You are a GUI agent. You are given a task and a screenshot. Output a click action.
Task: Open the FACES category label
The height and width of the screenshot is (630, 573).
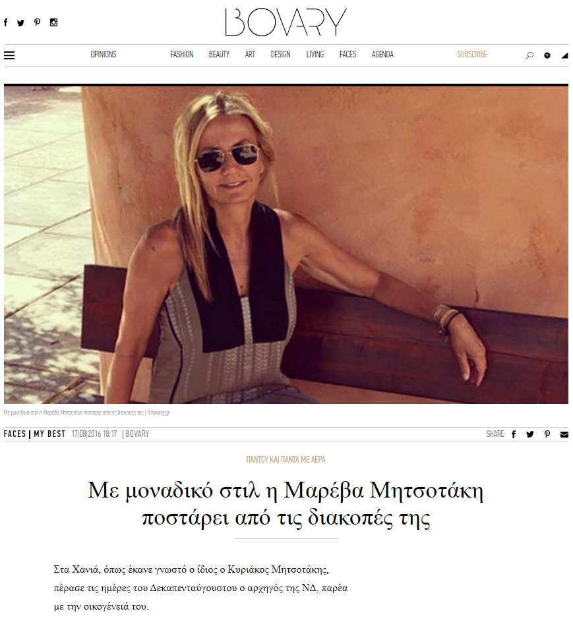click(x=15, y=434)
